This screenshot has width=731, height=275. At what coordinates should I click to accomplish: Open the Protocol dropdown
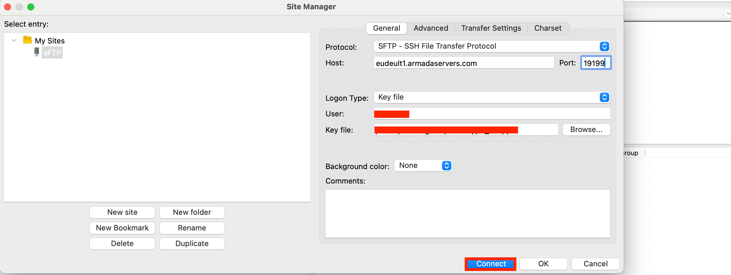pyautogui.click(x=492, y=46)
